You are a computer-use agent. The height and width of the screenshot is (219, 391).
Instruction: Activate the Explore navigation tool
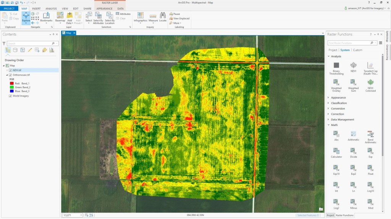tap(26, 18)
